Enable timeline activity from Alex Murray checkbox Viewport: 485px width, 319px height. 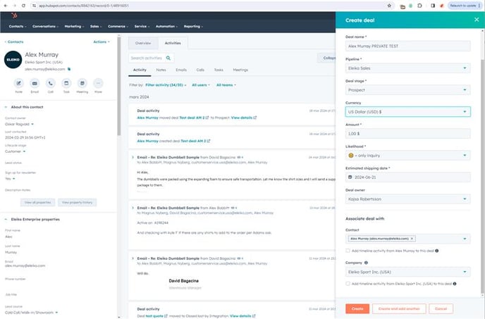click(x=348, y=250)
